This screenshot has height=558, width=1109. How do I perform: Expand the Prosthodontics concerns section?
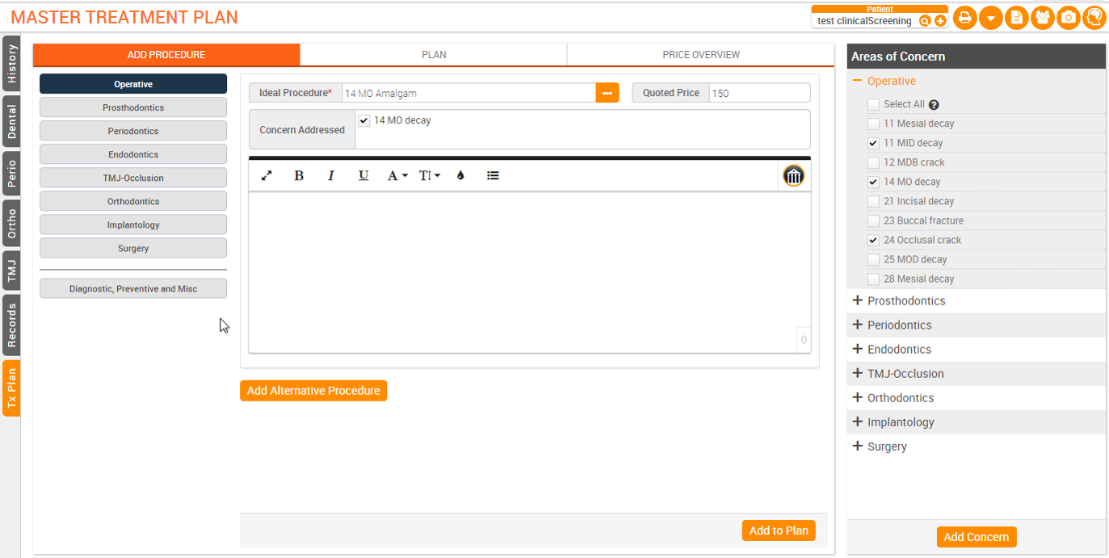[858, 300]
